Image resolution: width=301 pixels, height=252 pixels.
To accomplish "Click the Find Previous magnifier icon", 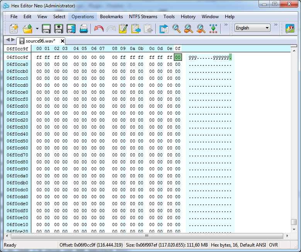I will [x=201, y=29].
